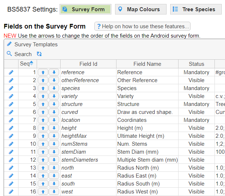This screenshot has height=196, width=225.
Task: Click the refresh icon next to Search
Action: click(x=39, y=54)
